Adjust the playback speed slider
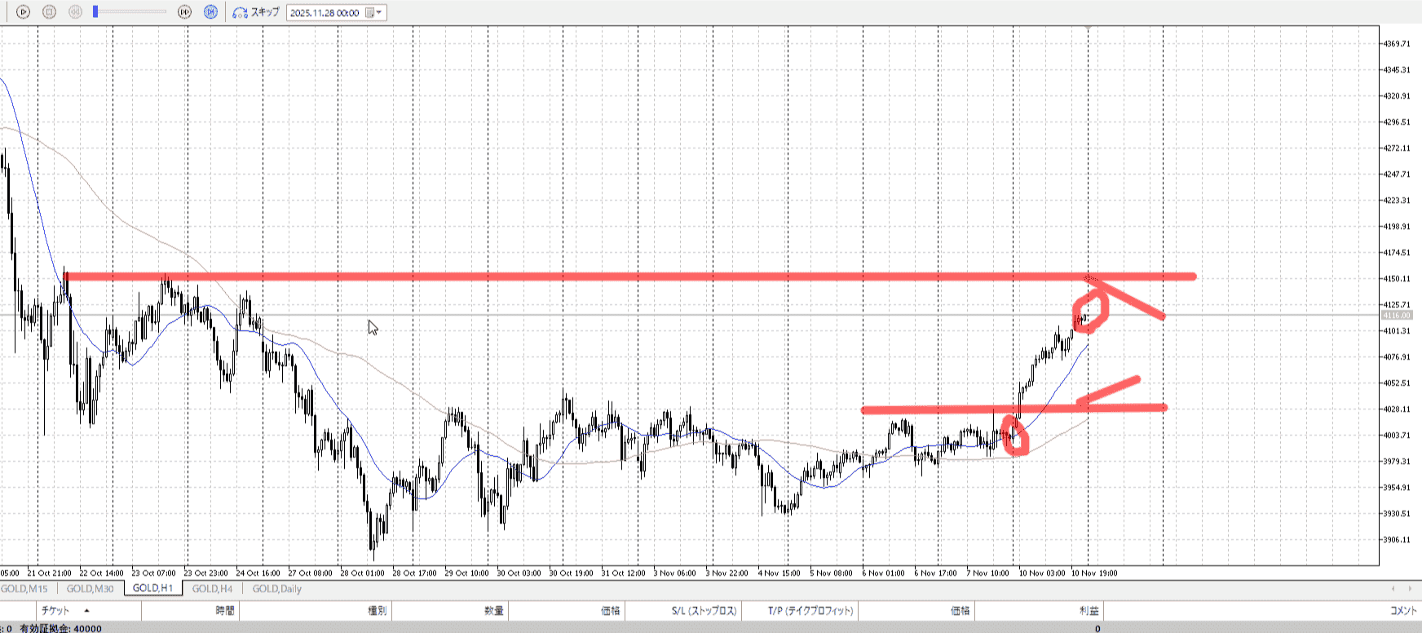The image size is (1422, 633). [x=96, y=12]
